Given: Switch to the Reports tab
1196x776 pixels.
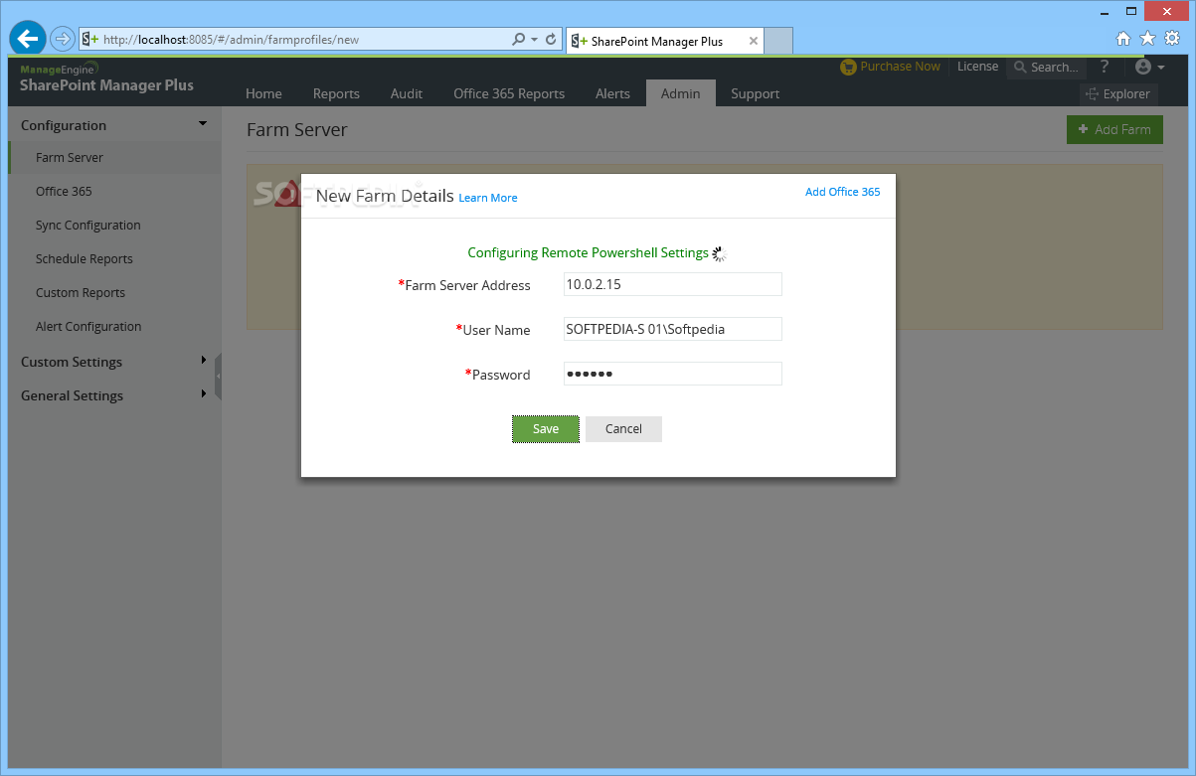Looking at the screenshot, I should click(336, 93).
